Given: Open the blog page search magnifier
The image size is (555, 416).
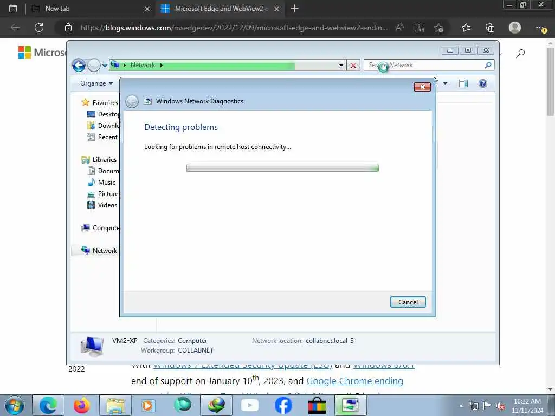Looking at the screenshot, I should tap(520, 54).
